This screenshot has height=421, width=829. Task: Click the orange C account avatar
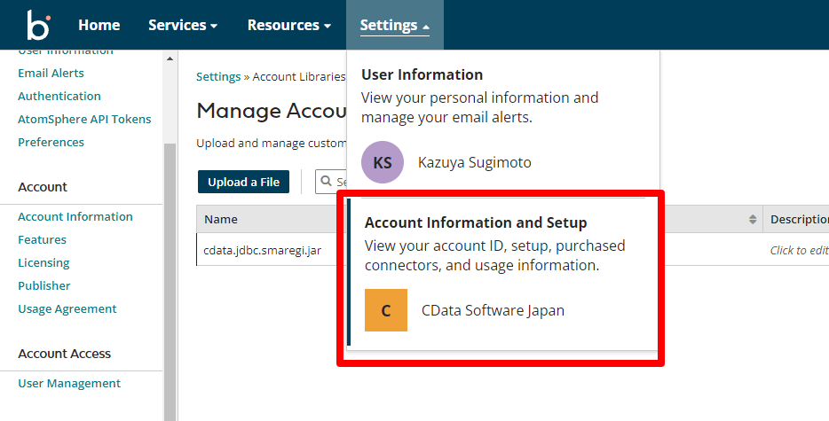(386, 310)
